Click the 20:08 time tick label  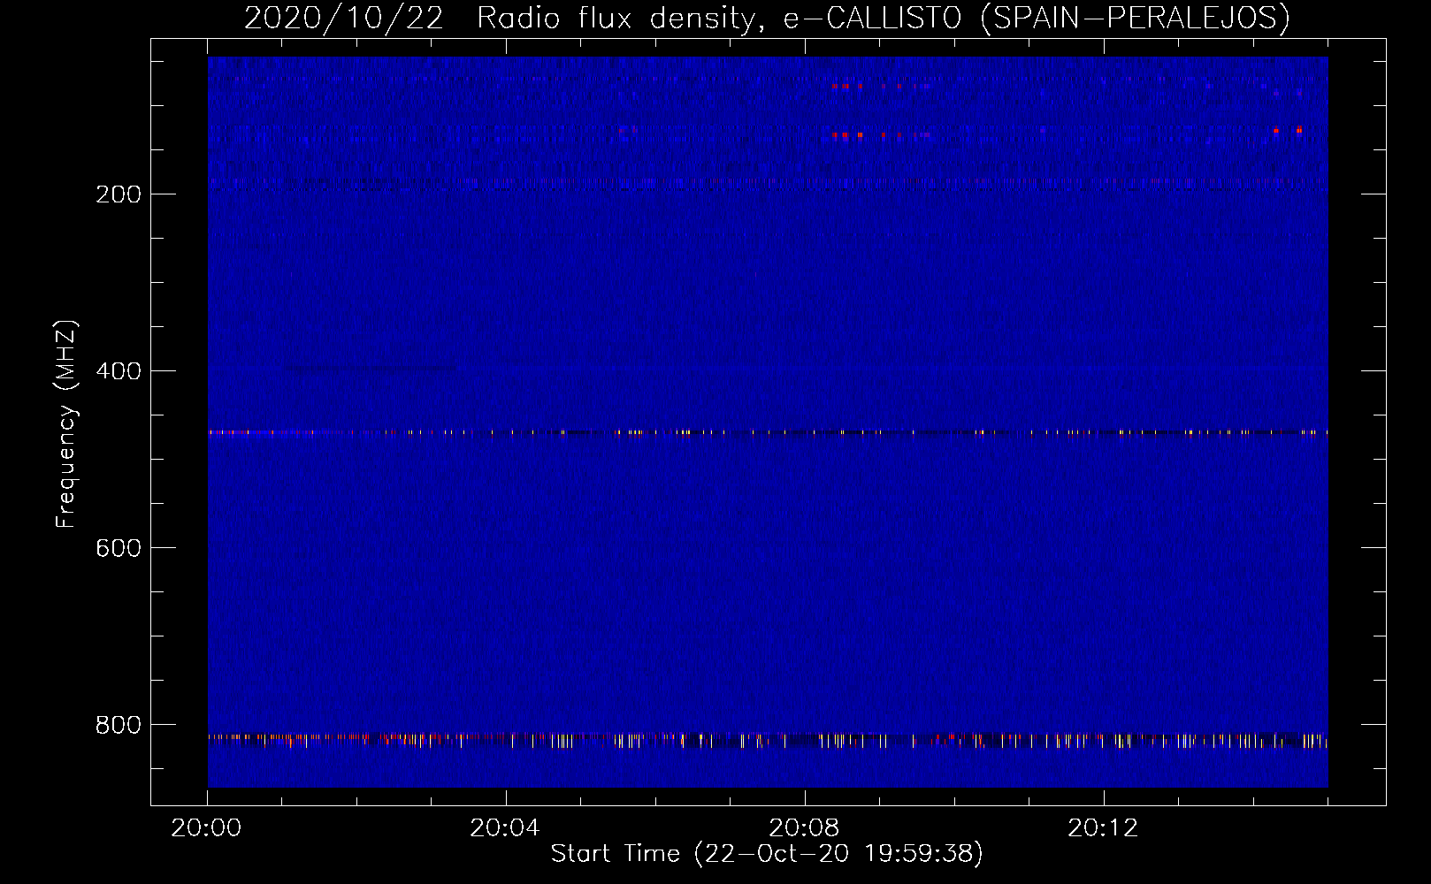pyautogui.click(x=804, y=828)
